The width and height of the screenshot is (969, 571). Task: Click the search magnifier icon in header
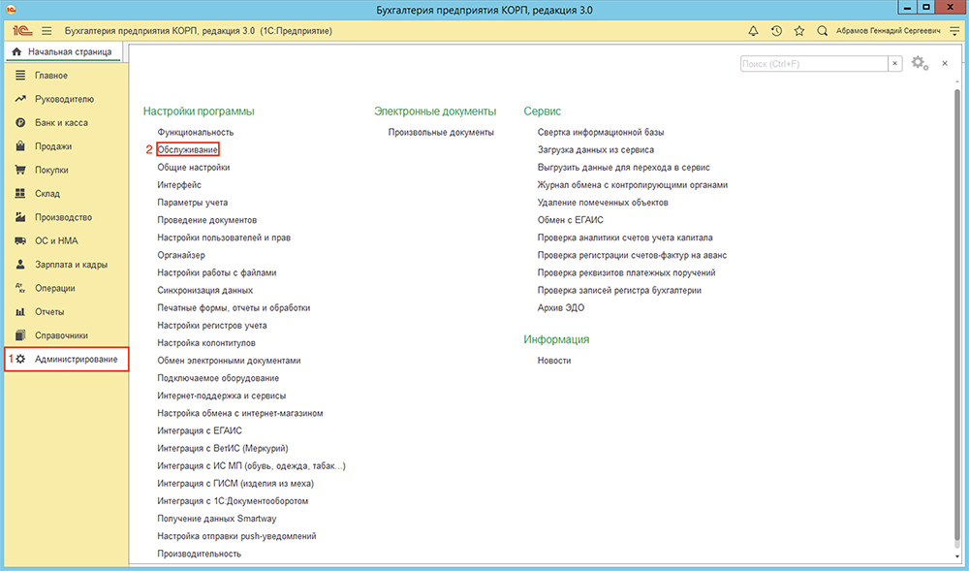(x=822, y=31)
